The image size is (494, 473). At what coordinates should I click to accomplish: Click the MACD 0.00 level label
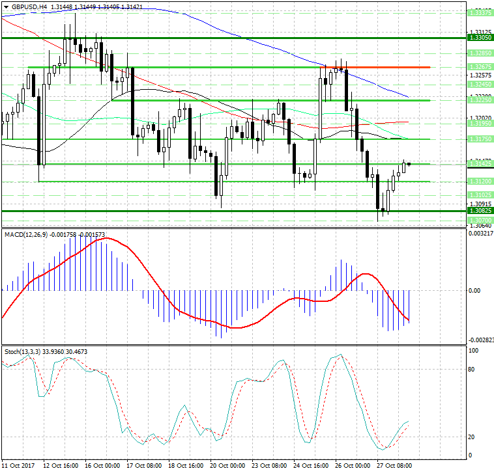coord(475,290)
